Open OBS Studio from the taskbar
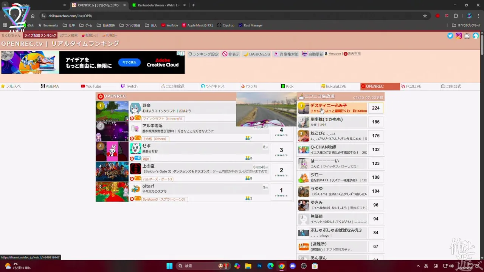484x272 pixels. click(304, 266)
